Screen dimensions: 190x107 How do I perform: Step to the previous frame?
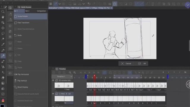pos(85,73)
